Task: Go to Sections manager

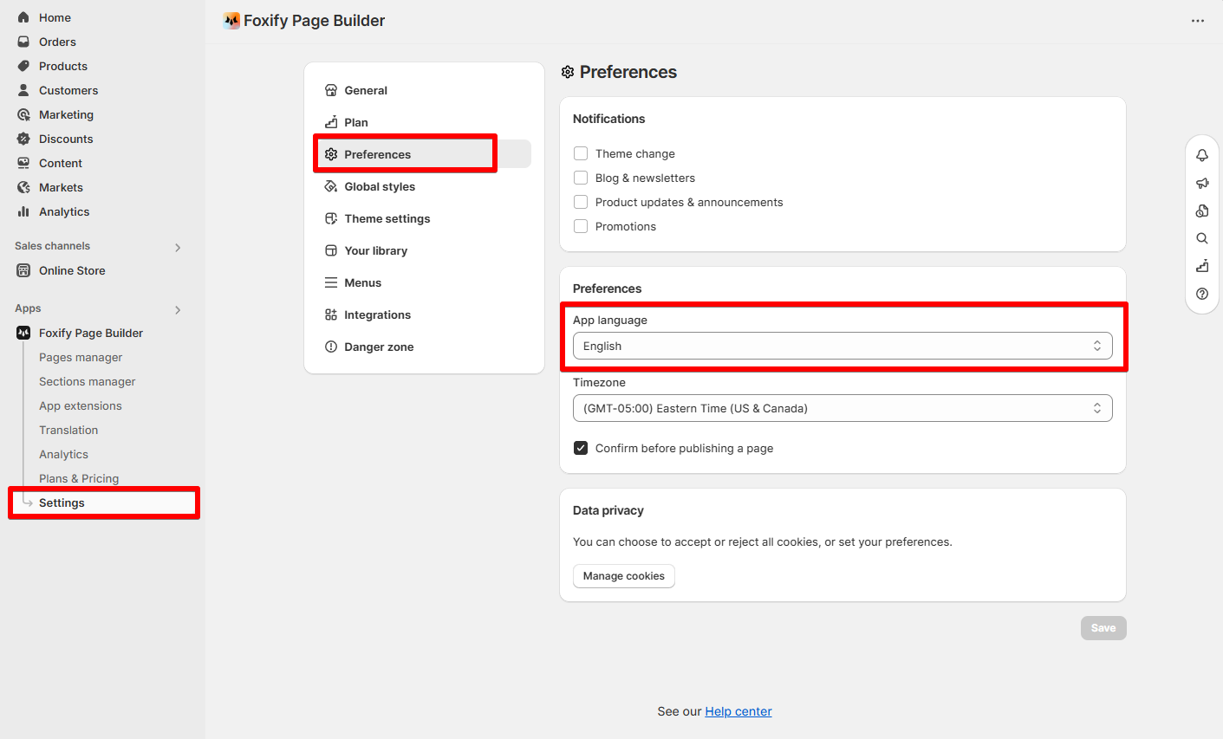Action: 88,381
